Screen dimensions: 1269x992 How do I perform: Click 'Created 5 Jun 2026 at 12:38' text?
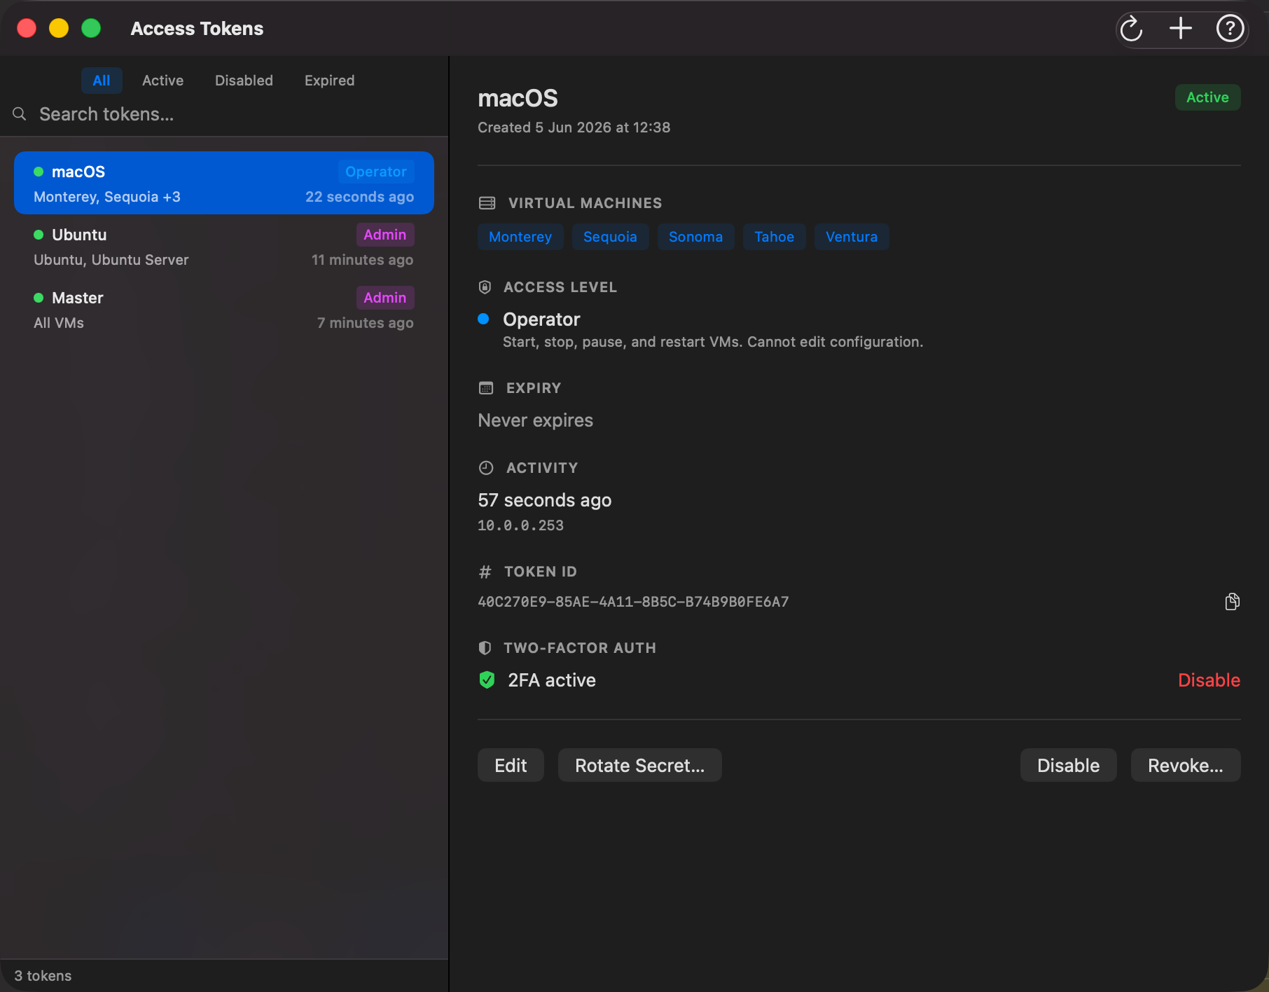coord(574,128)
